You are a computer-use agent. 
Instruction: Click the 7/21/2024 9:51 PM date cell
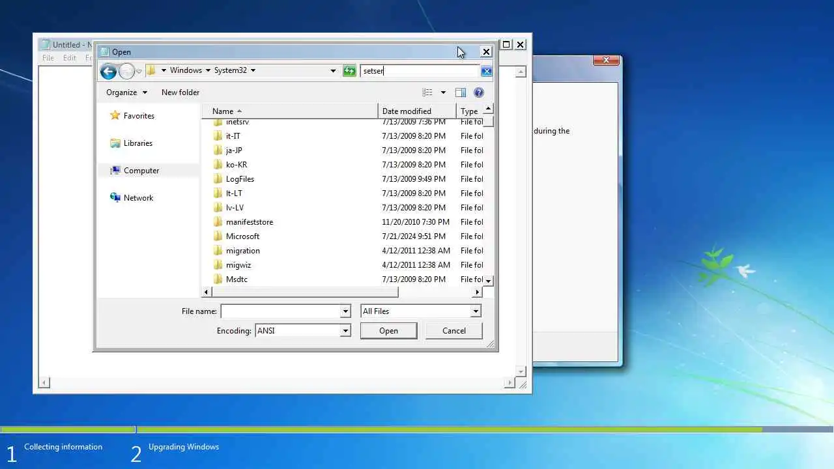coord(414,236)
